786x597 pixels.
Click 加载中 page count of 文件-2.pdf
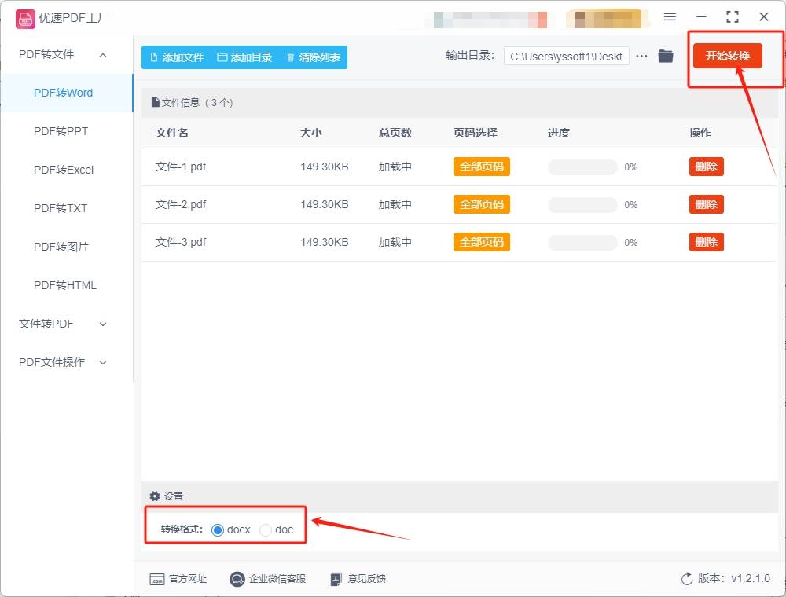coord(395,204)
